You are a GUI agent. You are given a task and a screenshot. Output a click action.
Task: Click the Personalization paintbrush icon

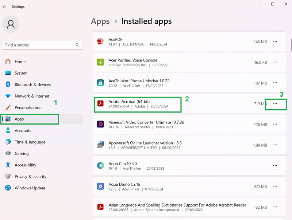pos(8,107)
